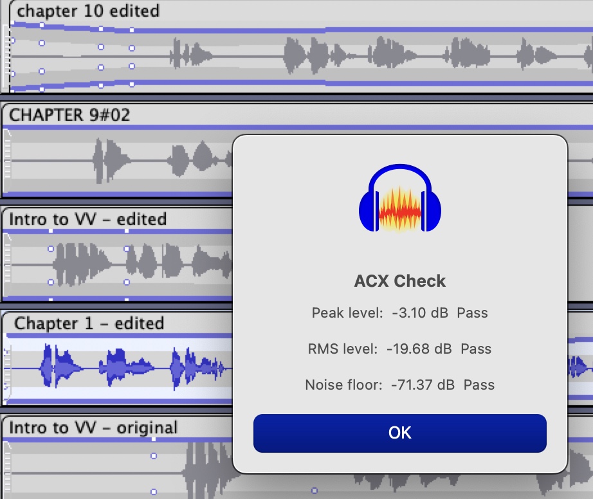Select the 'Intro to VV – original' clip title
The image size is (593, 499).
coord(93,428)
